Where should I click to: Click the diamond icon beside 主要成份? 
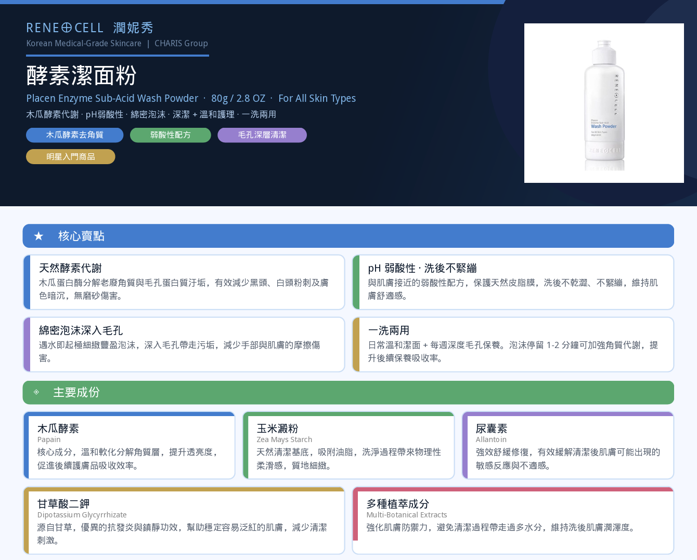tap(36, 392)
